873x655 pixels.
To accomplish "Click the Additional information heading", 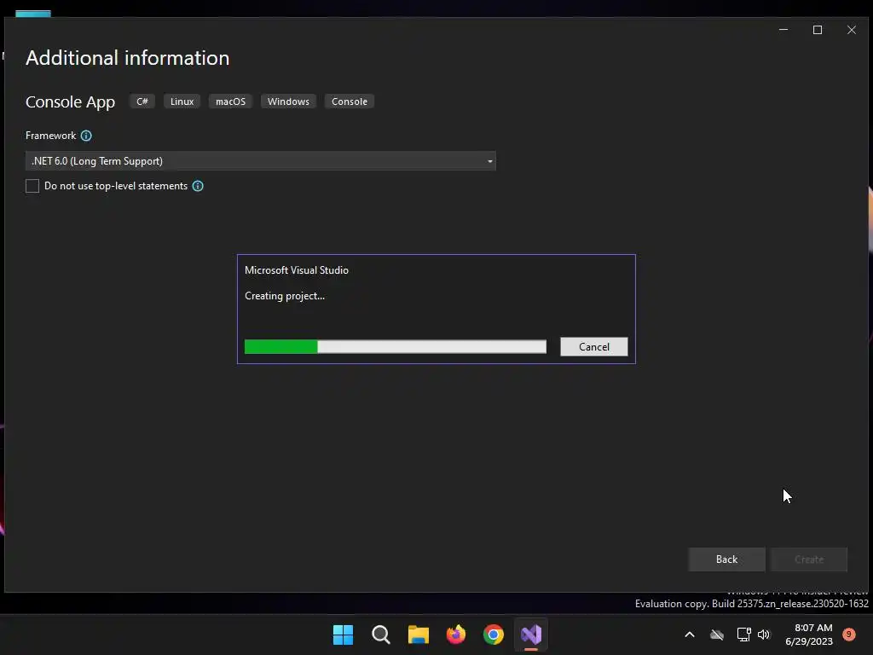I will (128, 58).
